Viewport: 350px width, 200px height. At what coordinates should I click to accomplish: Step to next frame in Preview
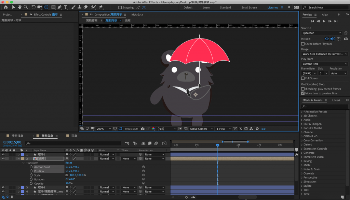[330, 21]
